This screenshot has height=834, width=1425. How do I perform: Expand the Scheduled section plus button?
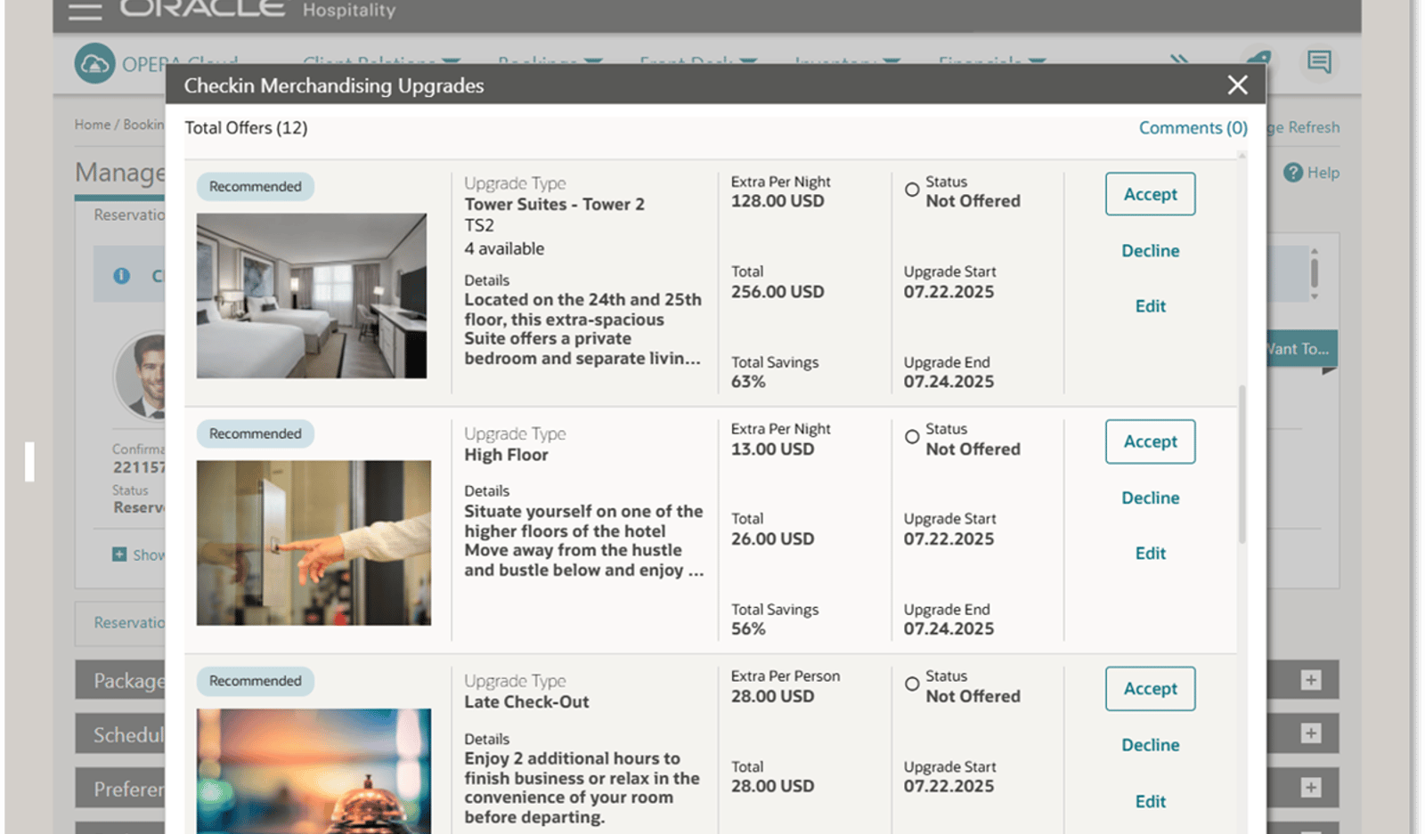tap(1310, 733)
